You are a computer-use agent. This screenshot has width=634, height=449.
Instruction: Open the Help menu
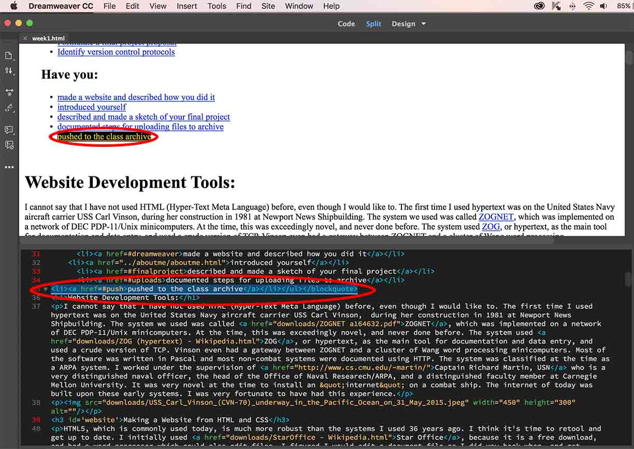(x=332, y=6)
